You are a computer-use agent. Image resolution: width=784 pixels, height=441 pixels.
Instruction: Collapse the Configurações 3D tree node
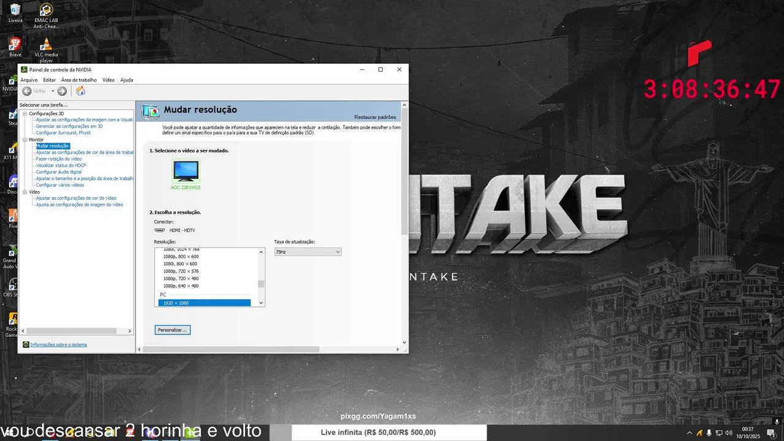[x=25, y=113]
